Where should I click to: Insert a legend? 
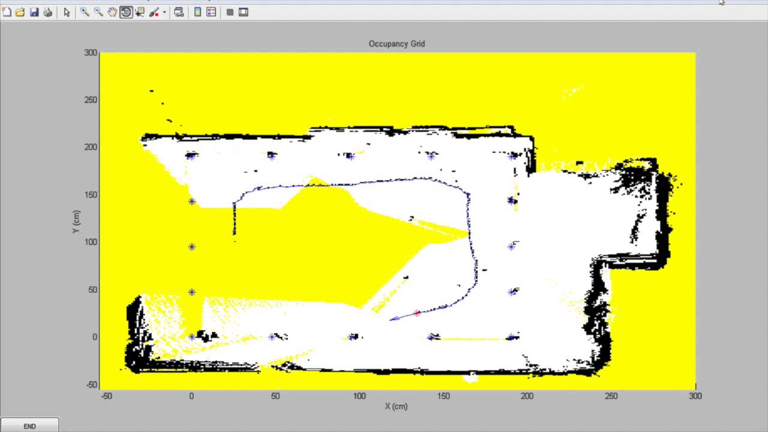211,12
